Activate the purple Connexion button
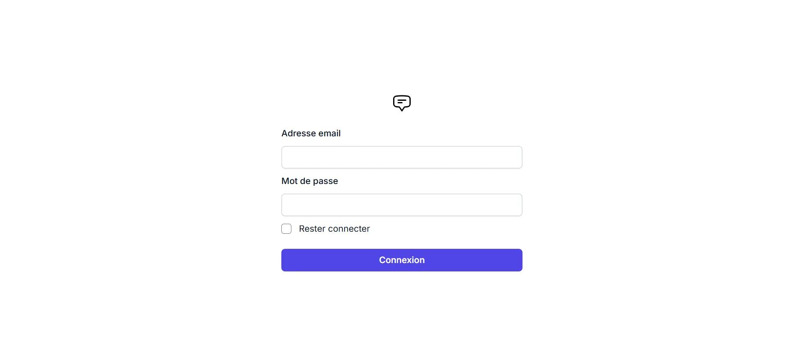 [401, 260]
